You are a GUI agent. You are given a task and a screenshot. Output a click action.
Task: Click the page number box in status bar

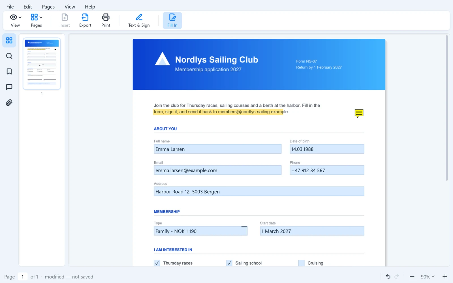(23, 276)
